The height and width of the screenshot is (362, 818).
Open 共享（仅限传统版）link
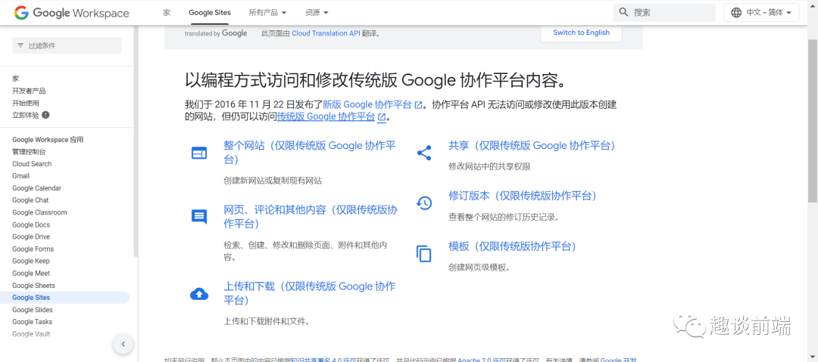click(532, 146)
